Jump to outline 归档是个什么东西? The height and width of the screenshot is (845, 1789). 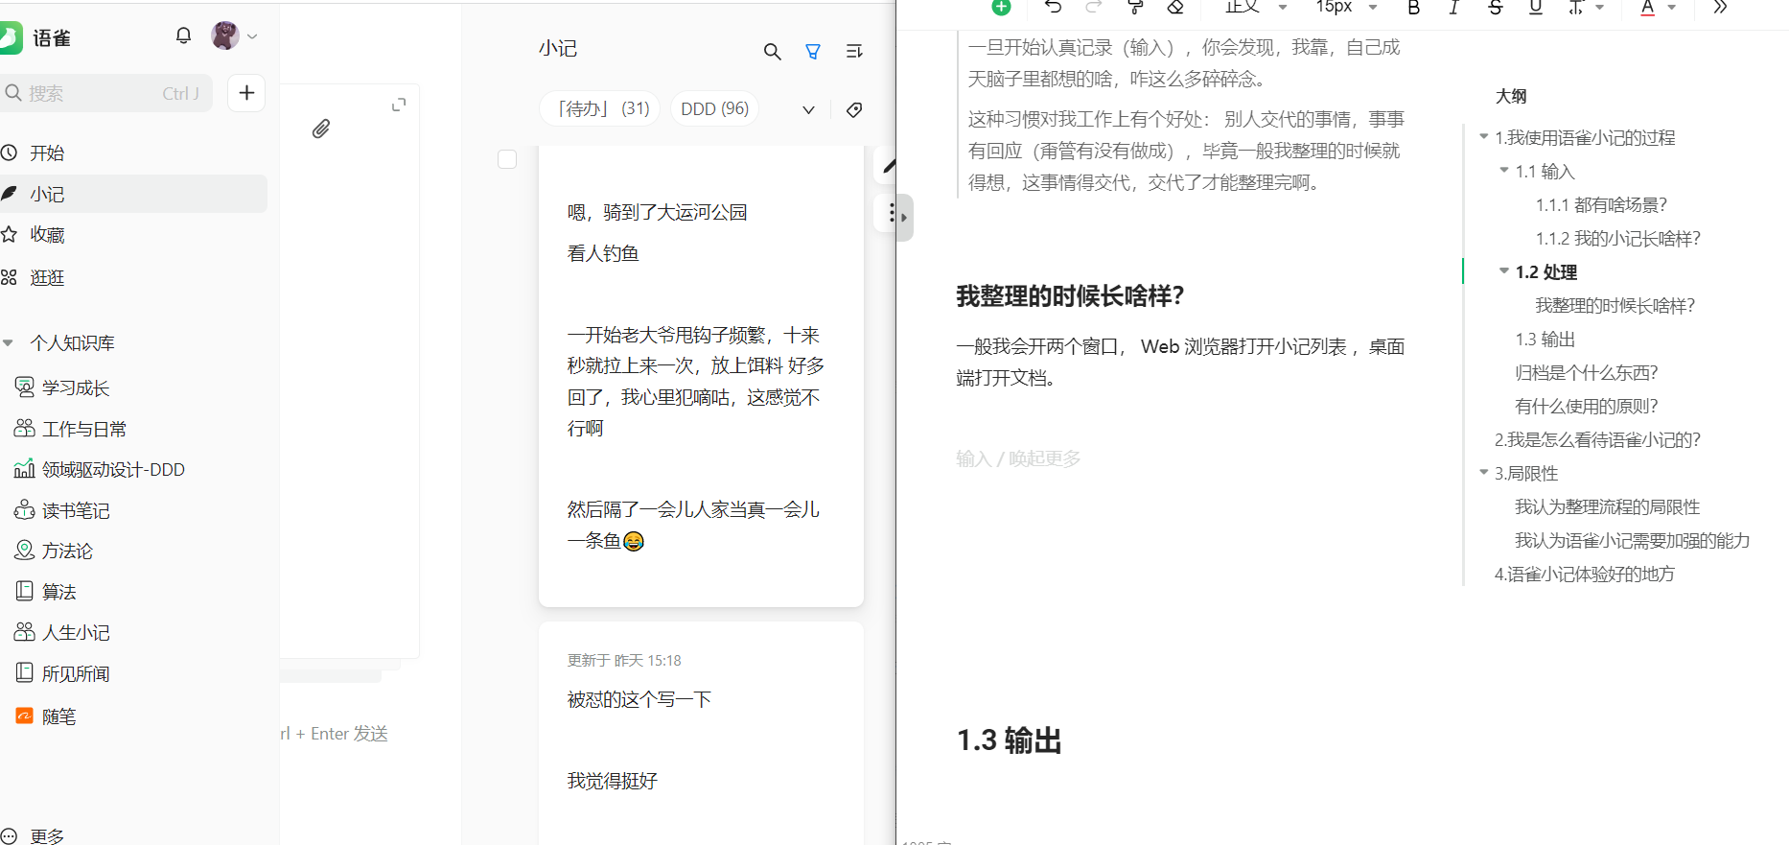[1586, 373]
